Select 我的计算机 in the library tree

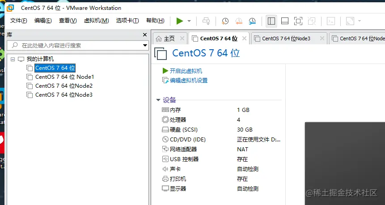point(40,59)
